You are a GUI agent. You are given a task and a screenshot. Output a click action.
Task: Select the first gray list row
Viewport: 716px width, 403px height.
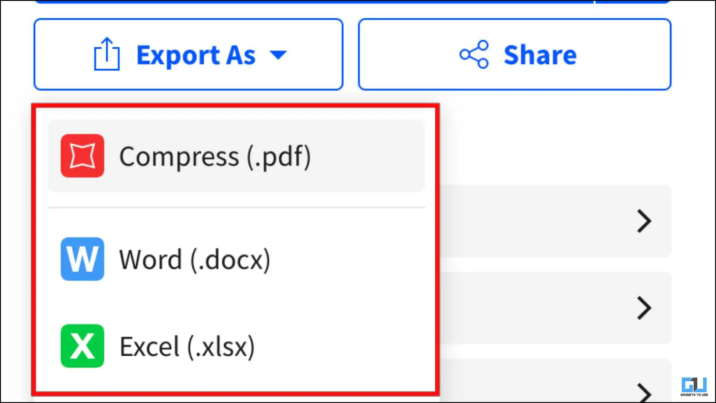(x=555, y=221)
